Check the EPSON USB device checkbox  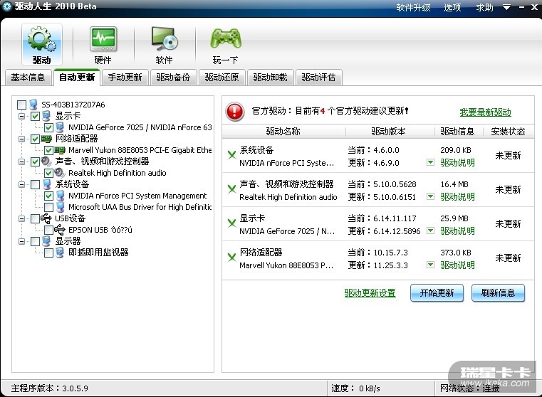click(48, 230)
